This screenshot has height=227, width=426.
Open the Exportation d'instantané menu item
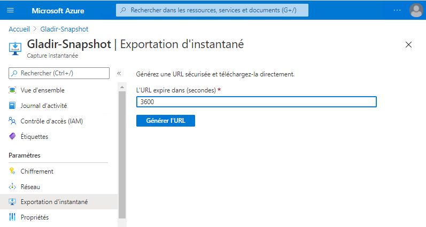(x=54, y=202)
